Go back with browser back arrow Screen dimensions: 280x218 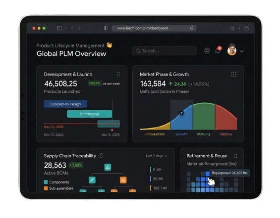pos(72,28)
